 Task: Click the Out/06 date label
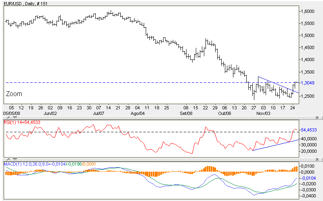225,113
